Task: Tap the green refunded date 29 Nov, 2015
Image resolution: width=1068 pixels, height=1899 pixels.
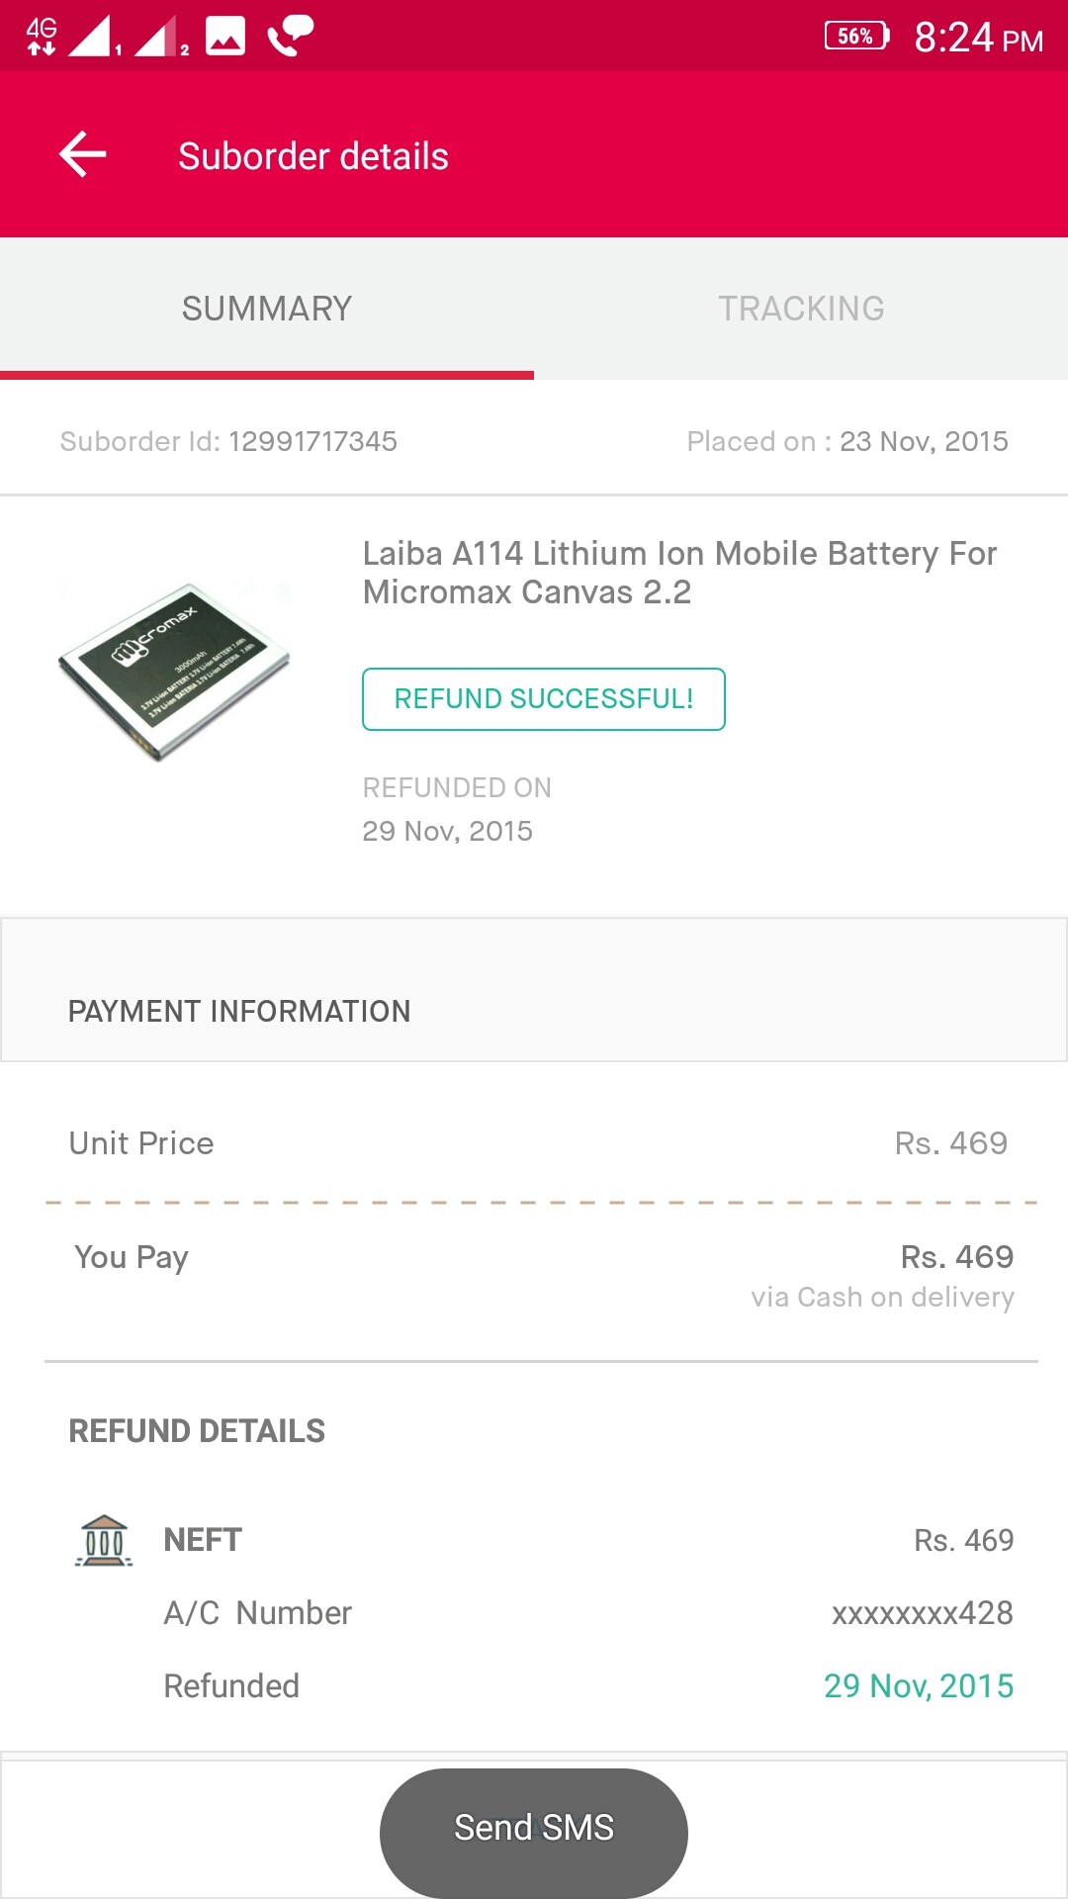Action: click(x=919, y=1686)
